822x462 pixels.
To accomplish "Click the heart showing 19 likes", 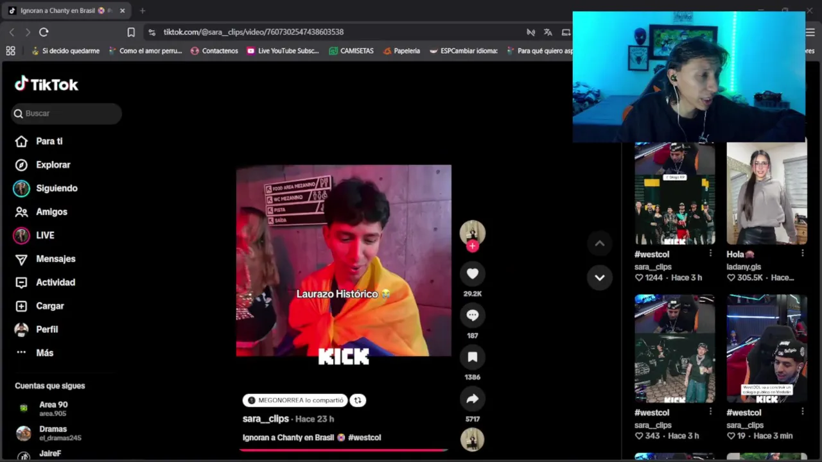I will [x=731, y=436].
